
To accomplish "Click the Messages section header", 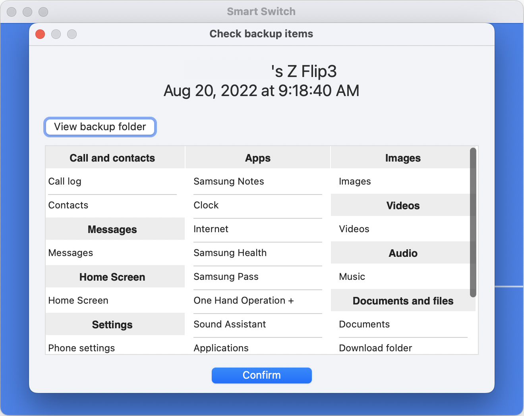I will tap(115, 229).
